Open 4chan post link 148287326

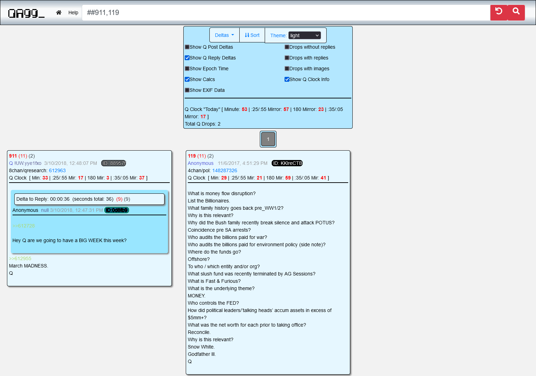(x=225, y=170)
